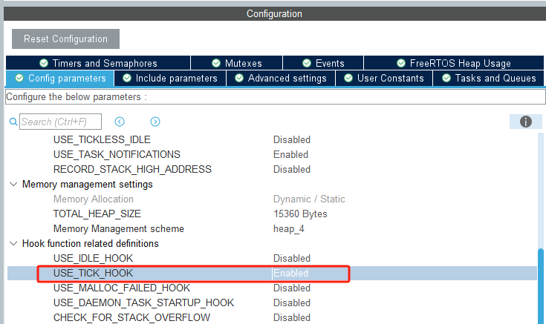Image resolution: width=546 pixels, height=324 pixels.
Task: Switch to User Constants tab
Action: coord(383,78)
